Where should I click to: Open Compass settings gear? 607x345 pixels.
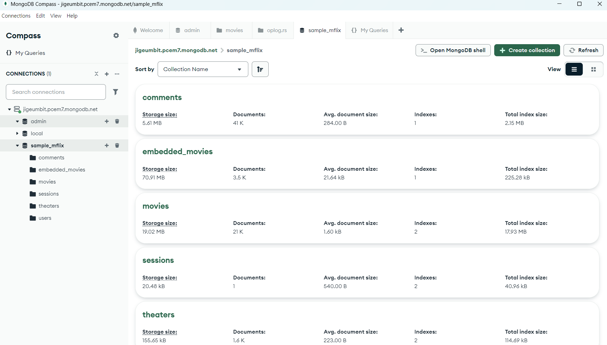click(x=116, y=36)
